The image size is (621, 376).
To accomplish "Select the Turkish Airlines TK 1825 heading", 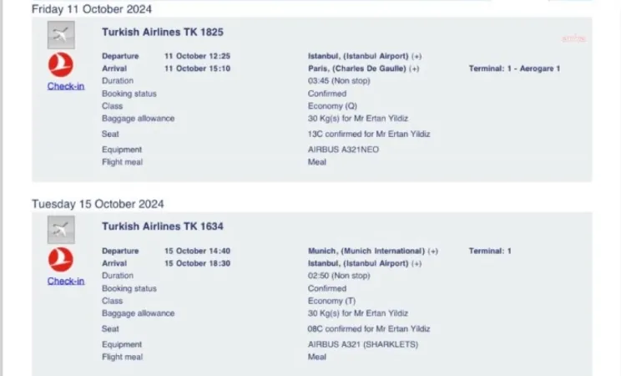I will [x=163, y=33].
